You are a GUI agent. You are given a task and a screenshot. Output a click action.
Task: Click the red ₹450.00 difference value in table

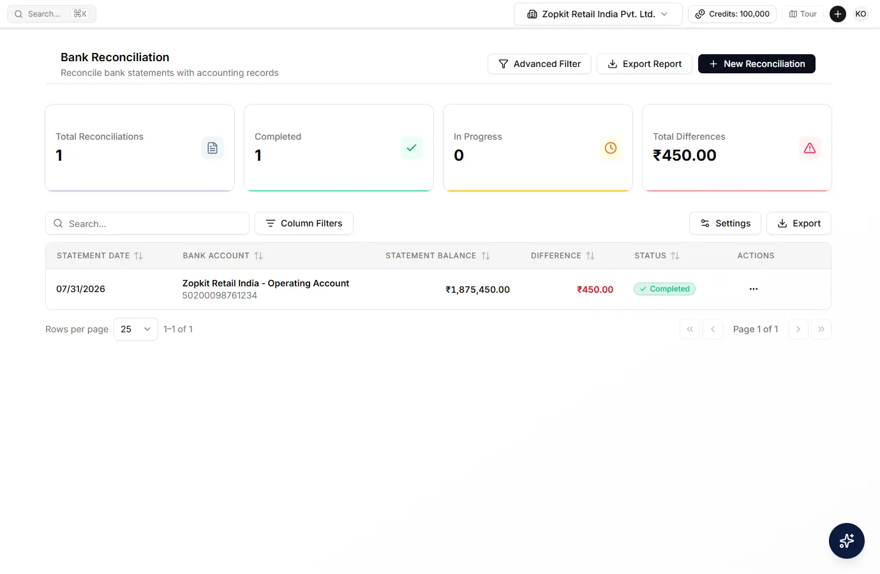point(595,290)
